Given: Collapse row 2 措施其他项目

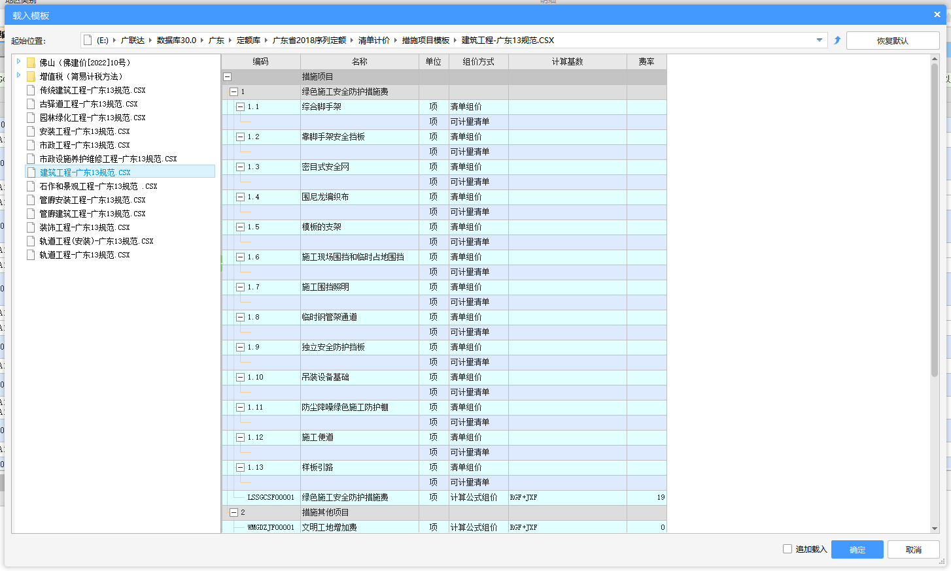Looking at the screenshot, I should point(233,512).
